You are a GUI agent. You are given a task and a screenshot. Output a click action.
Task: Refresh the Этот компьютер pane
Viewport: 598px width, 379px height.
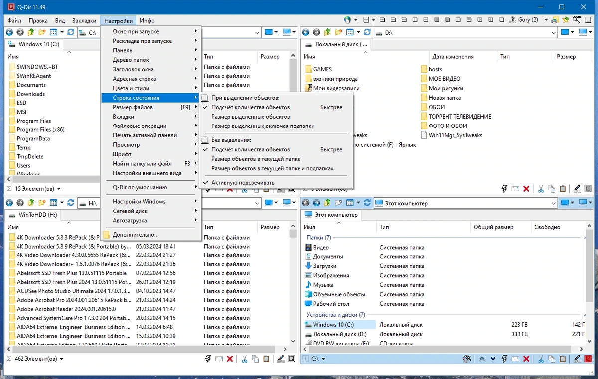coord(367,203)
